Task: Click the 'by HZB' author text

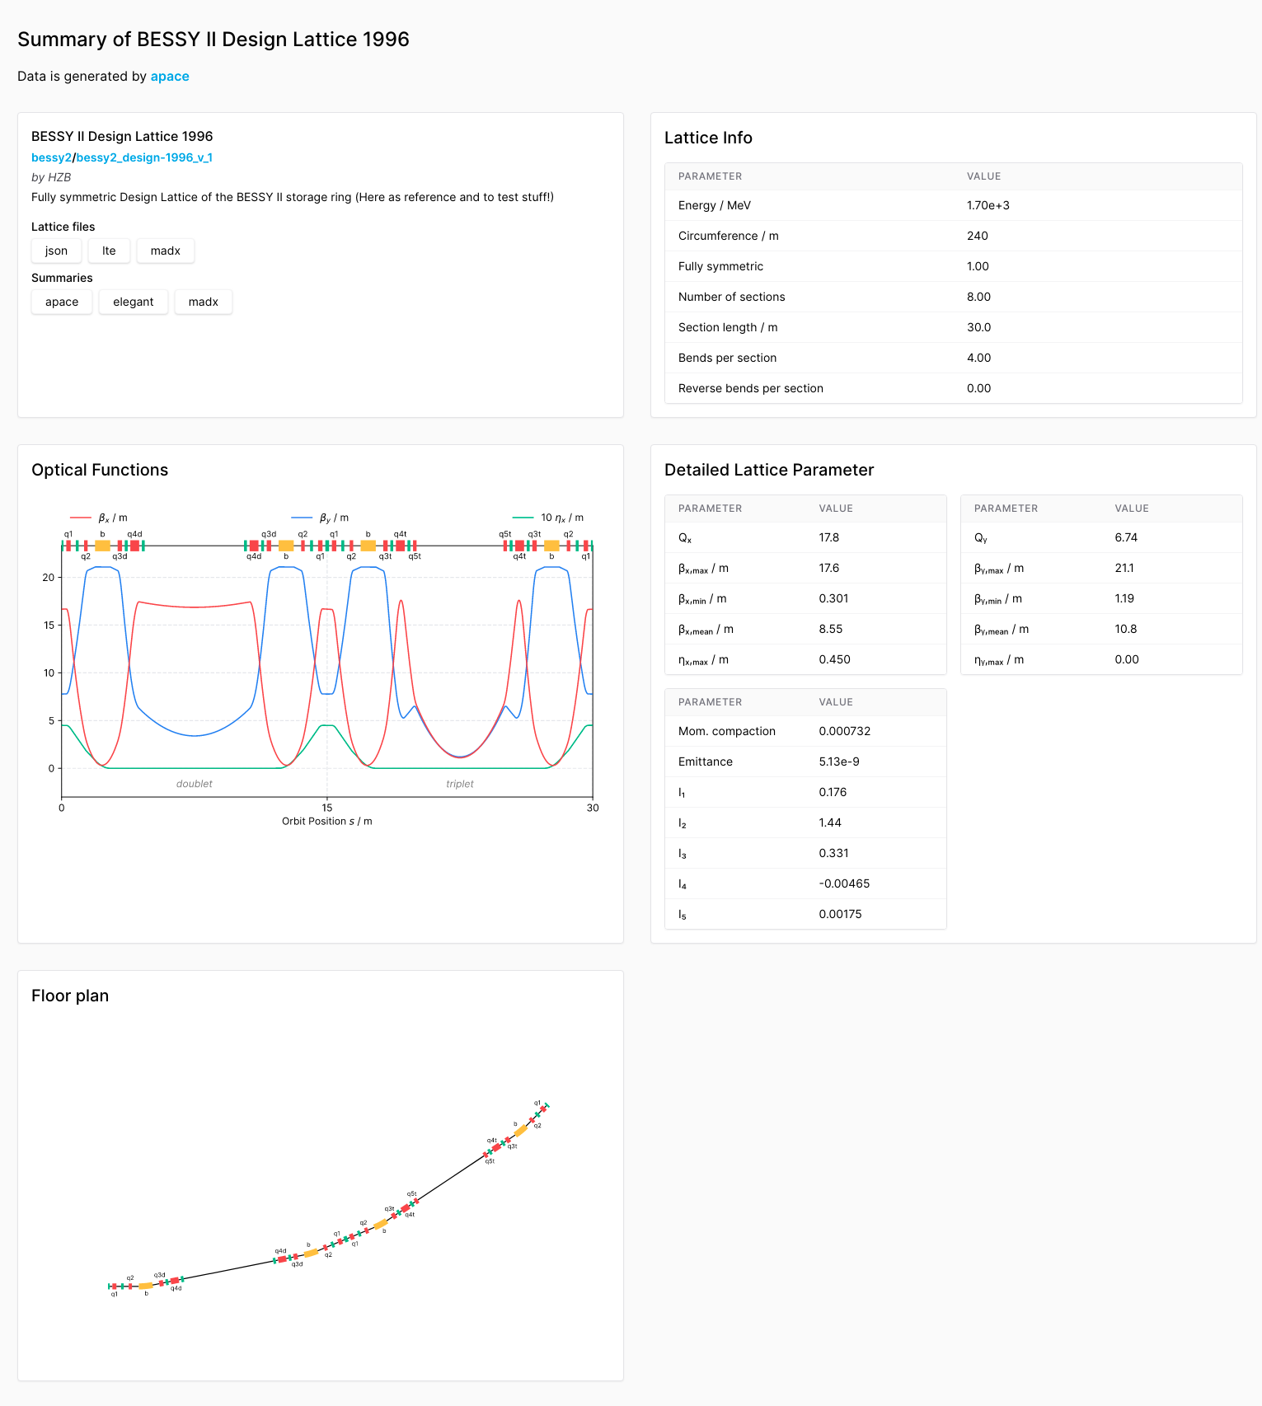Action: pos(51,177)
